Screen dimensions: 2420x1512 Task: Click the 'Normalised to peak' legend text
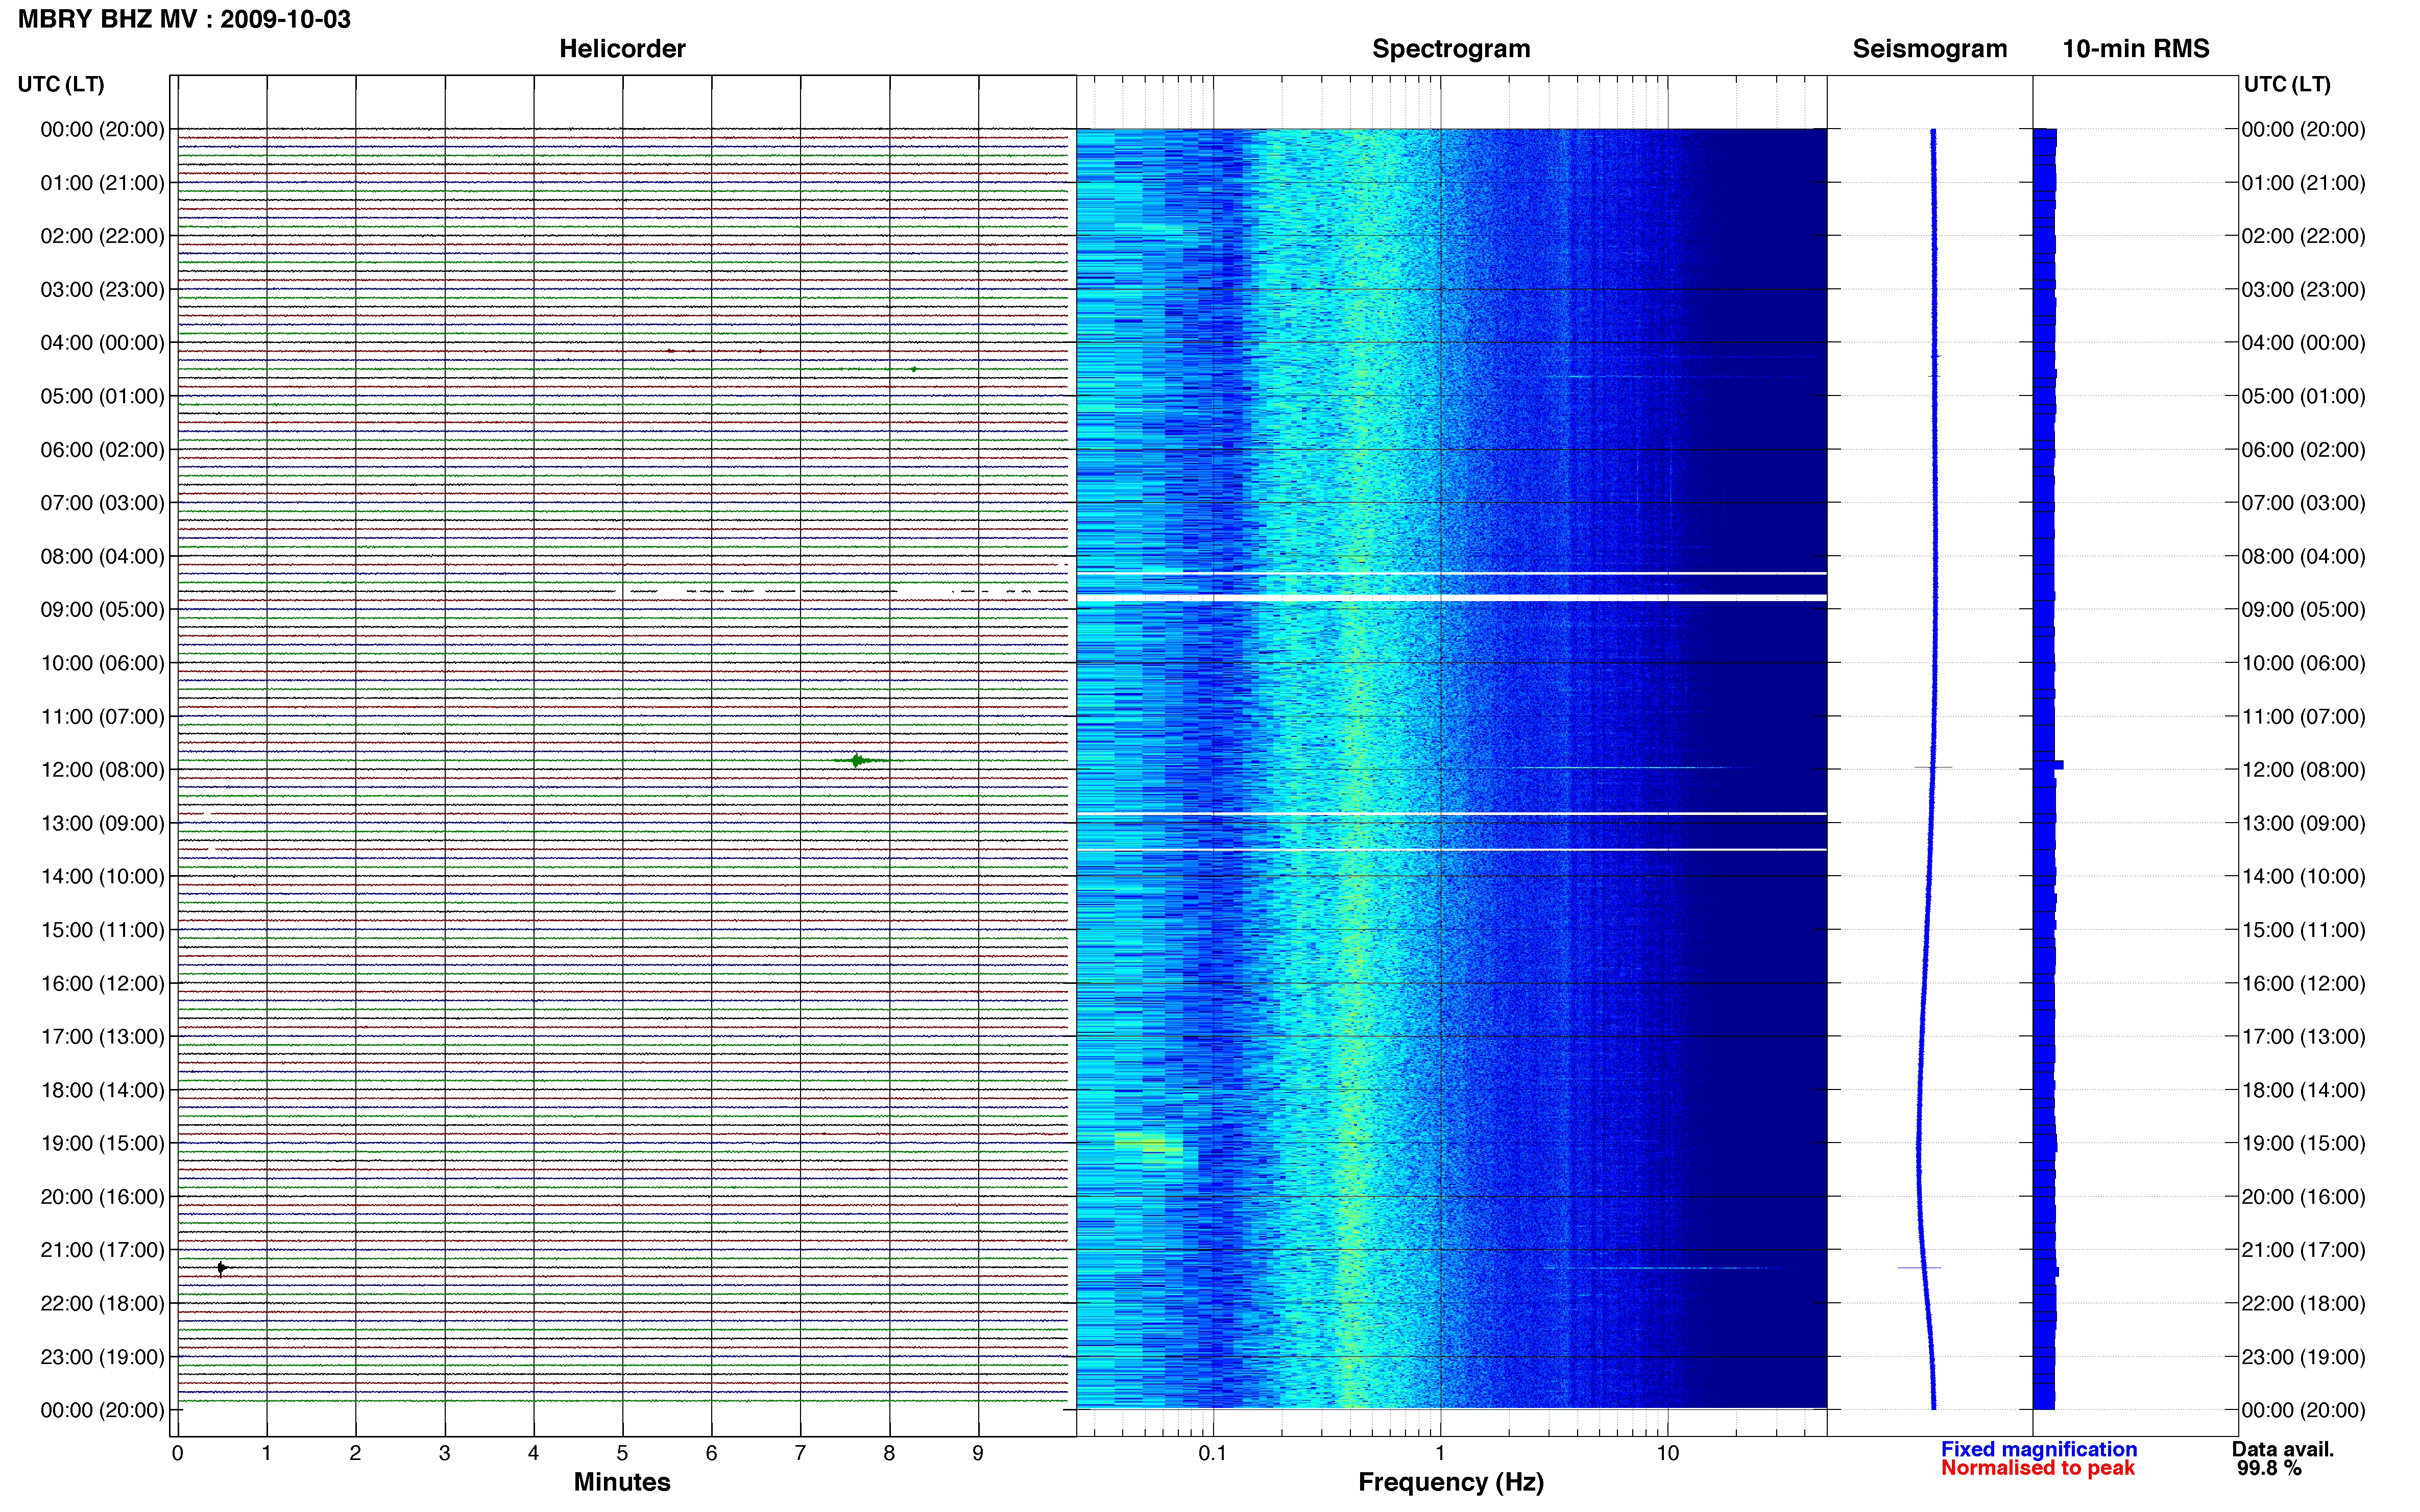pyautogui.click(x=2038, y=1468)
